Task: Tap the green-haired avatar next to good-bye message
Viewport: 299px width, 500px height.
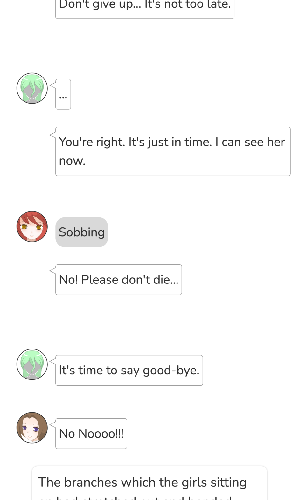Action: (32, 364)
